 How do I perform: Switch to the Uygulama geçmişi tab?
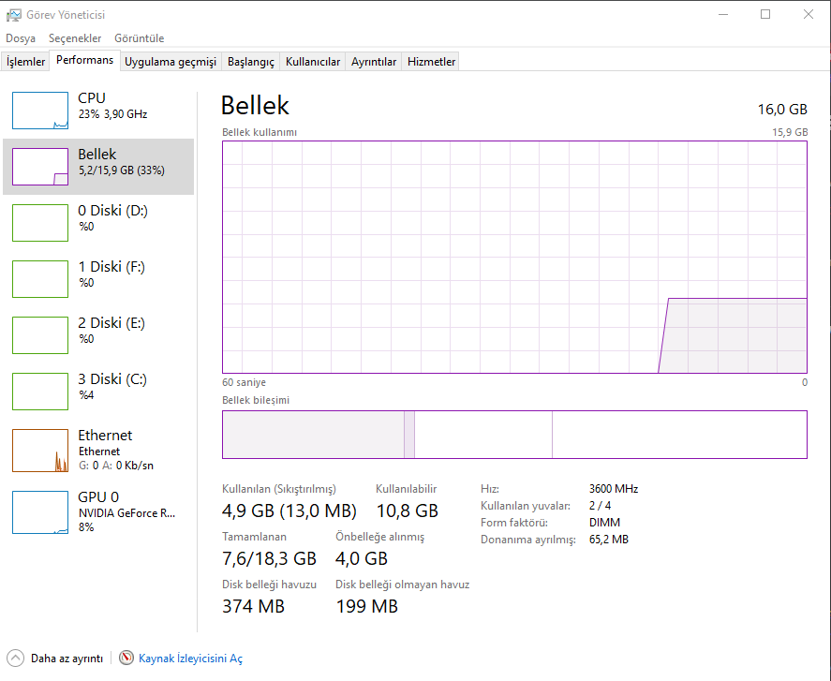171,62
